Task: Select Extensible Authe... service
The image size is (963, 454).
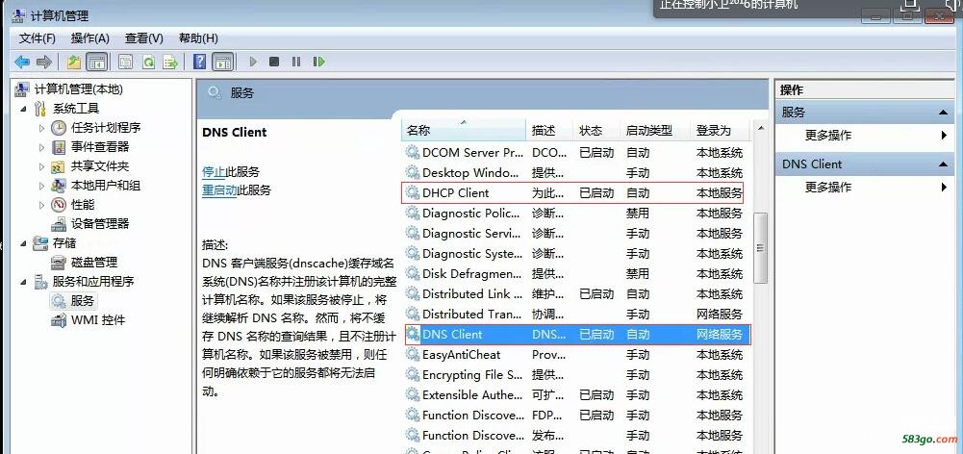Action: pos(576,395)
